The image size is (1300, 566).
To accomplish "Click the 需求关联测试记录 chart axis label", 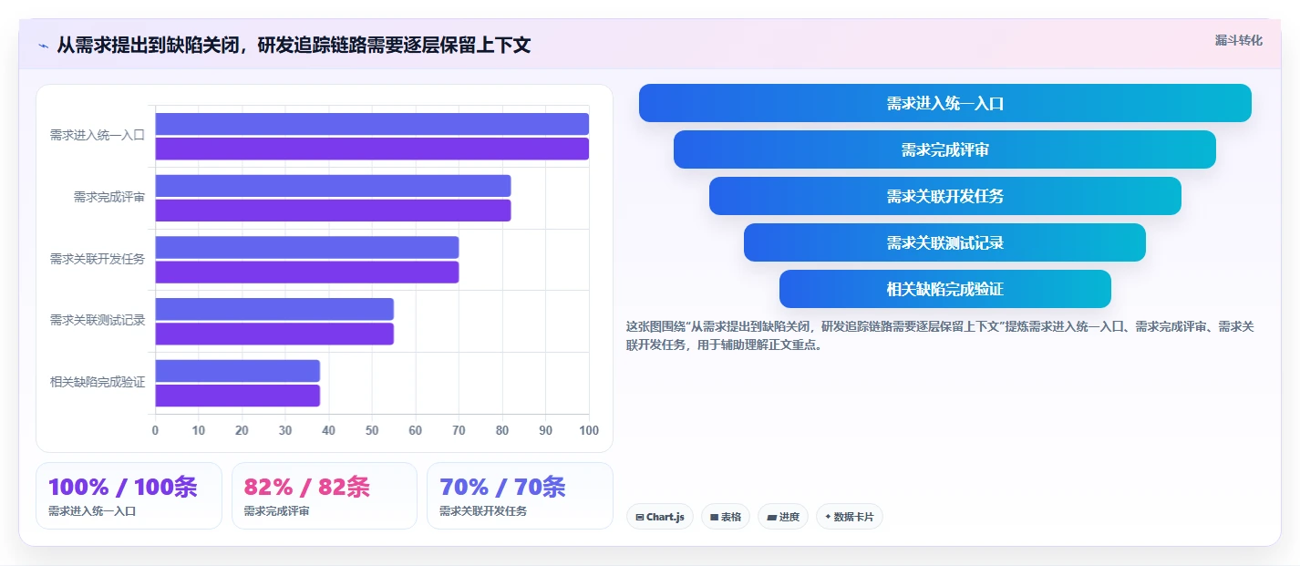I will (98, 320).
